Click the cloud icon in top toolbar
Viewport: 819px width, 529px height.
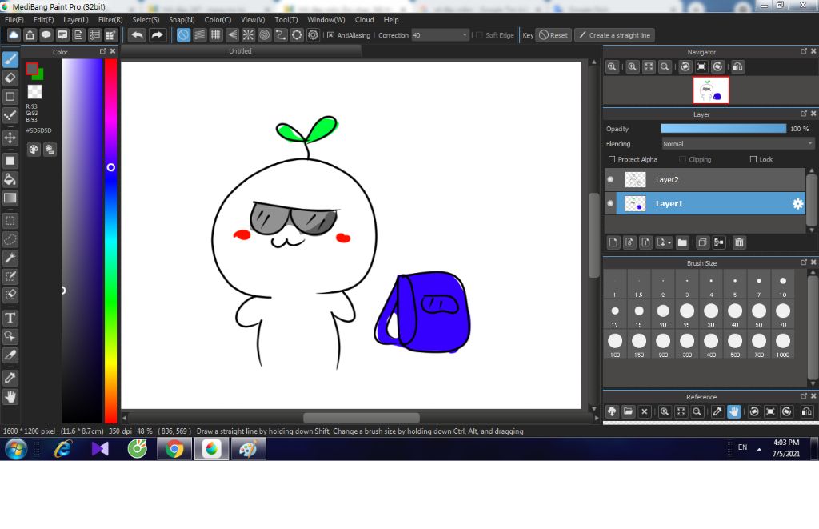tap(14, 35)
